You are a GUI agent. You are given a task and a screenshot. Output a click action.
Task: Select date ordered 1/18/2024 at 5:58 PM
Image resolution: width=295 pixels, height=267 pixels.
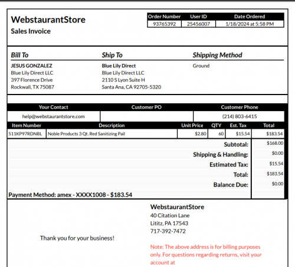pos(250,24)
